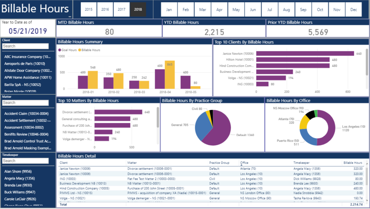Viewport: 370px width, 209px height.
Task: Sort by the Office column header
Action: [x=244, y=163]
